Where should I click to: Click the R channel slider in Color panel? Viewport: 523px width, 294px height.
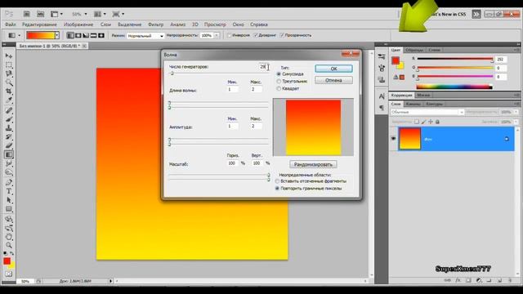[x=455, y=60]
